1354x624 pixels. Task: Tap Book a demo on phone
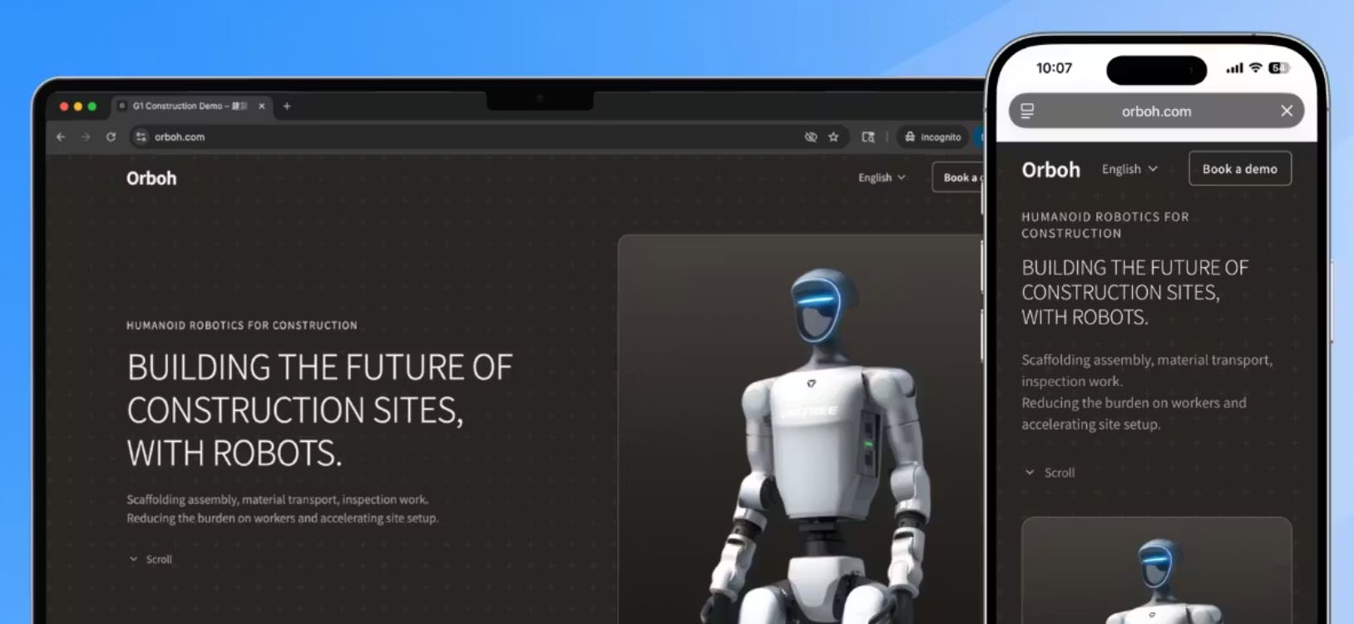coord(1239,168)
